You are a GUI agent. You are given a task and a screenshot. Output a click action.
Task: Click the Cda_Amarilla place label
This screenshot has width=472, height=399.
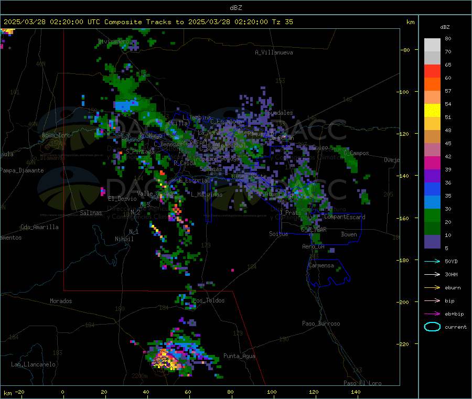tap(40, 227)
